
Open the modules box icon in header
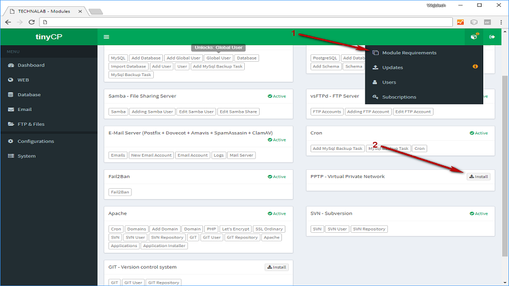[474, 37]
